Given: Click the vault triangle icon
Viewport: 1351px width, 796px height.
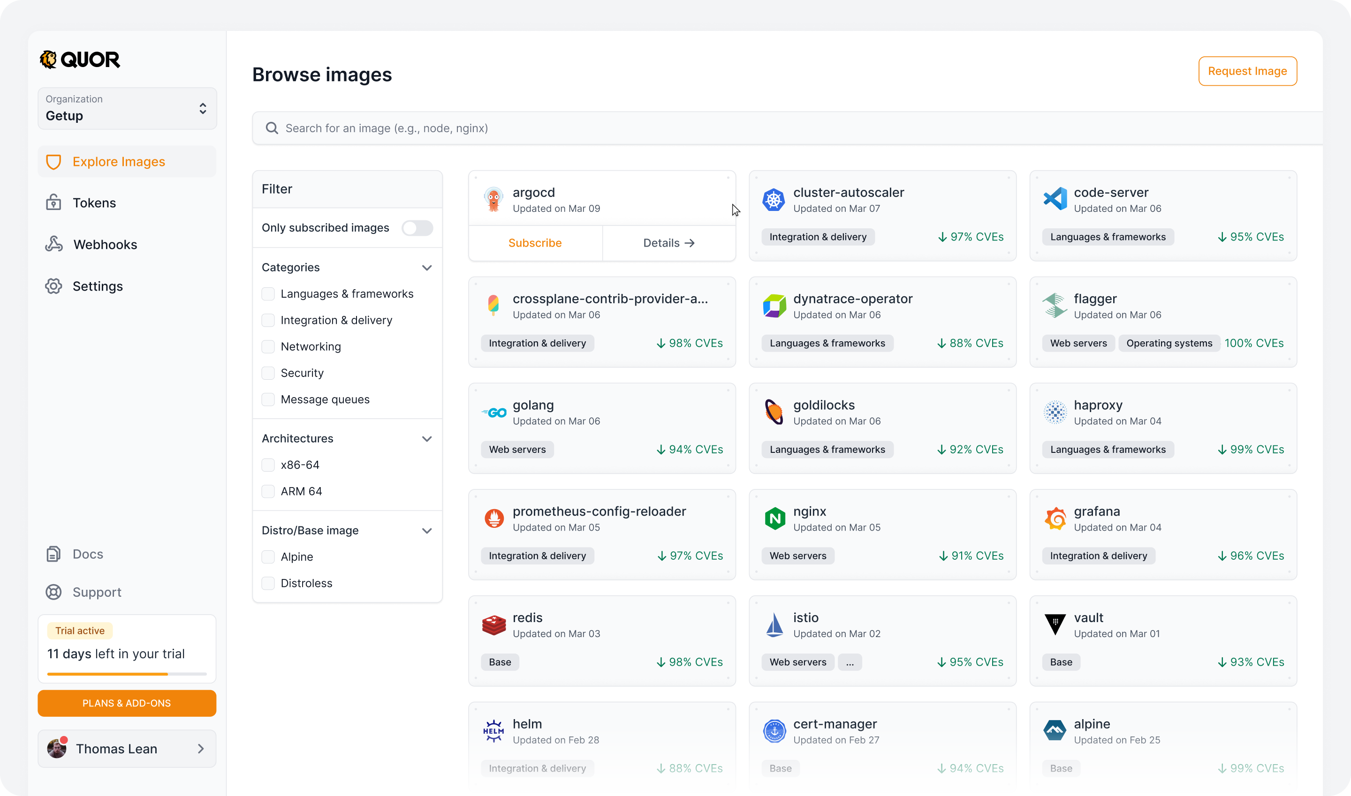Looking at the screenshot, I should (1055, 624).
